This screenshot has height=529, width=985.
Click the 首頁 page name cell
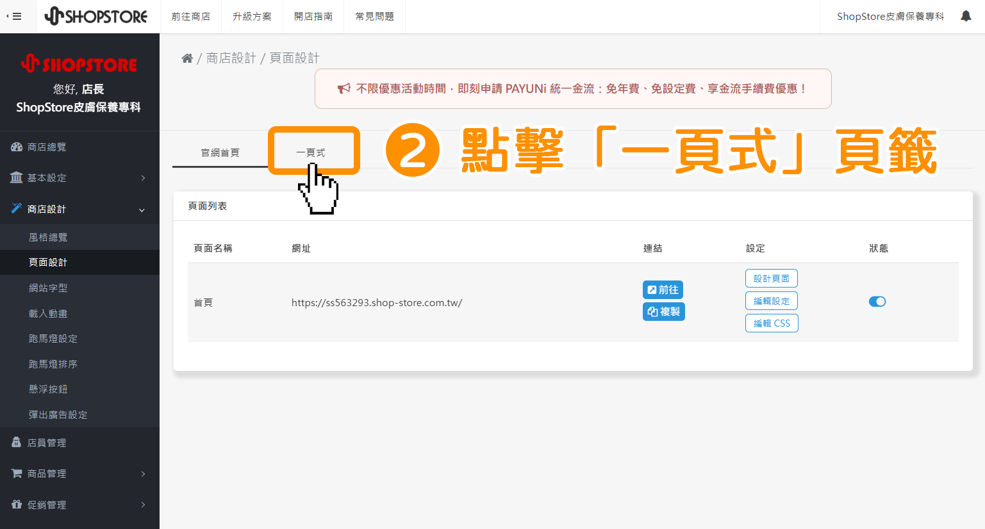(x=203, y=302)
